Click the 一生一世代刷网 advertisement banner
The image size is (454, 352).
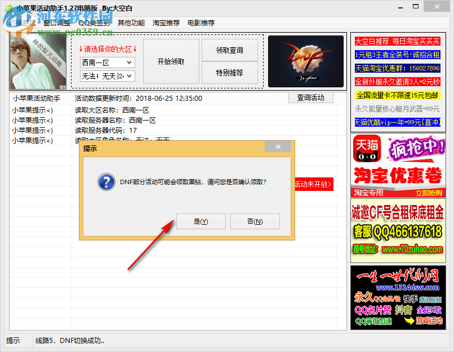tap(398, 297)
